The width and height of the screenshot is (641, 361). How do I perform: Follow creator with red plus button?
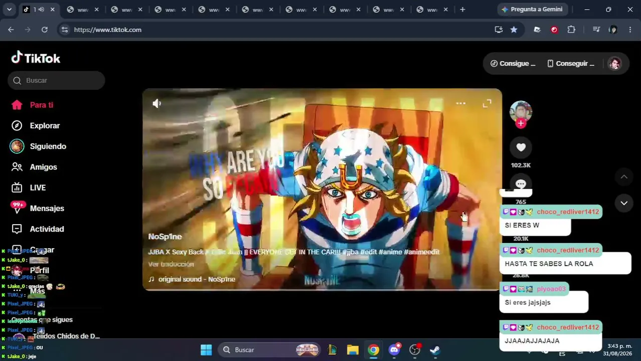coord(521,123)
